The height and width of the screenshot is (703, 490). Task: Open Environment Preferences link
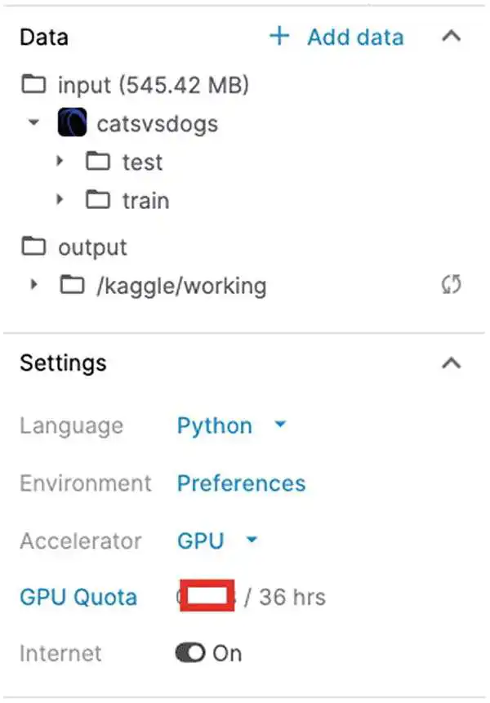(241, 483)
